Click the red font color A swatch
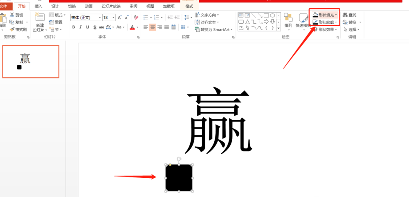This screenshot has height=197, width=409. click(132, 27)
